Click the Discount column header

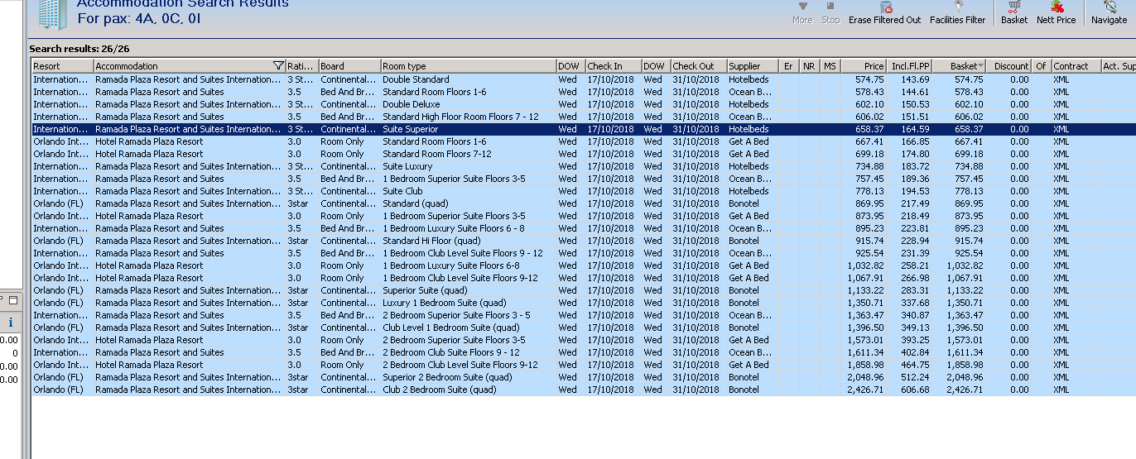pyautogui.click(x=1008, y=66)
